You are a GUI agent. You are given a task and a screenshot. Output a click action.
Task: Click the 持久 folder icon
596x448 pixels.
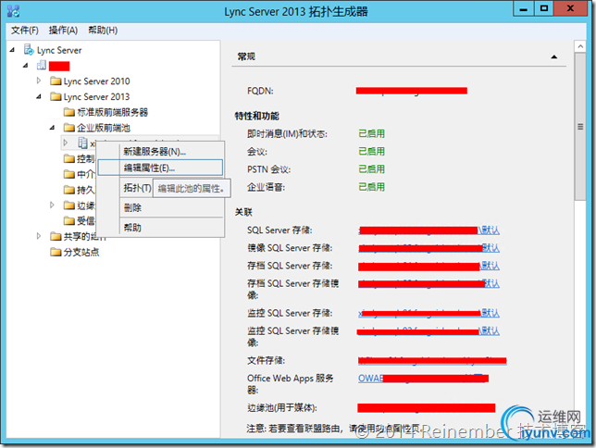(x=69, y=190)
